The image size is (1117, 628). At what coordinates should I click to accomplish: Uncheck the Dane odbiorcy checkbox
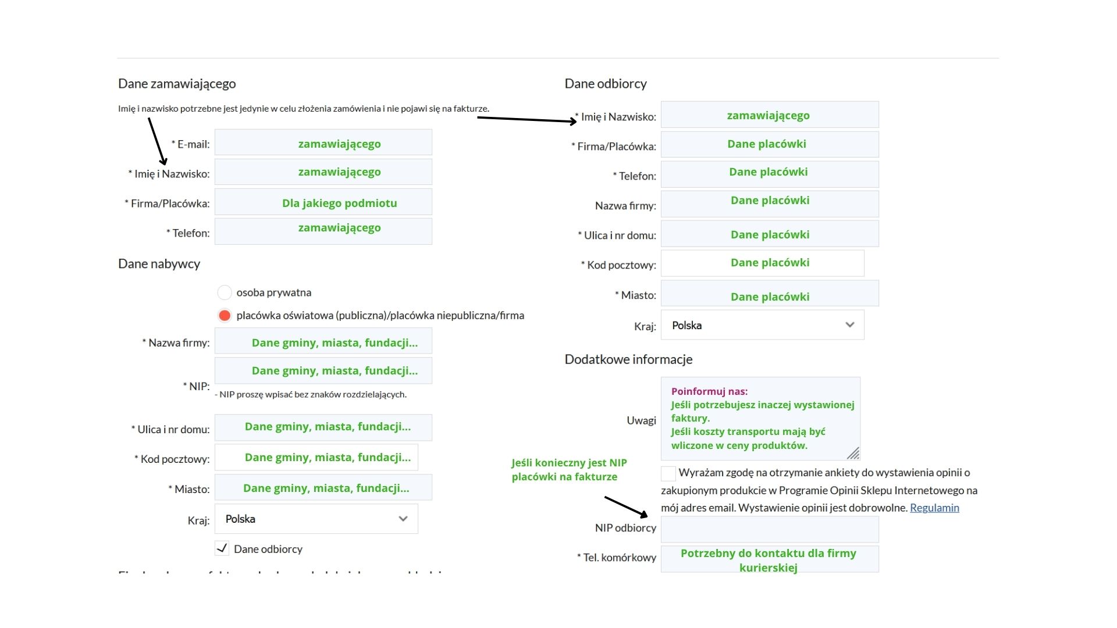(222, 548)
